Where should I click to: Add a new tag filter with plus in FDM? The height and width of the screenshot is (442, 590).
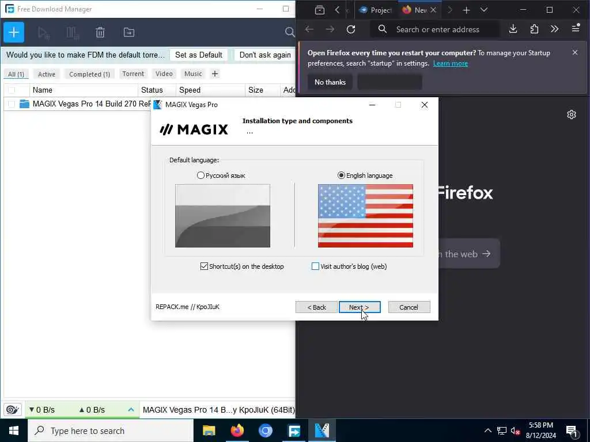(215, 74)
